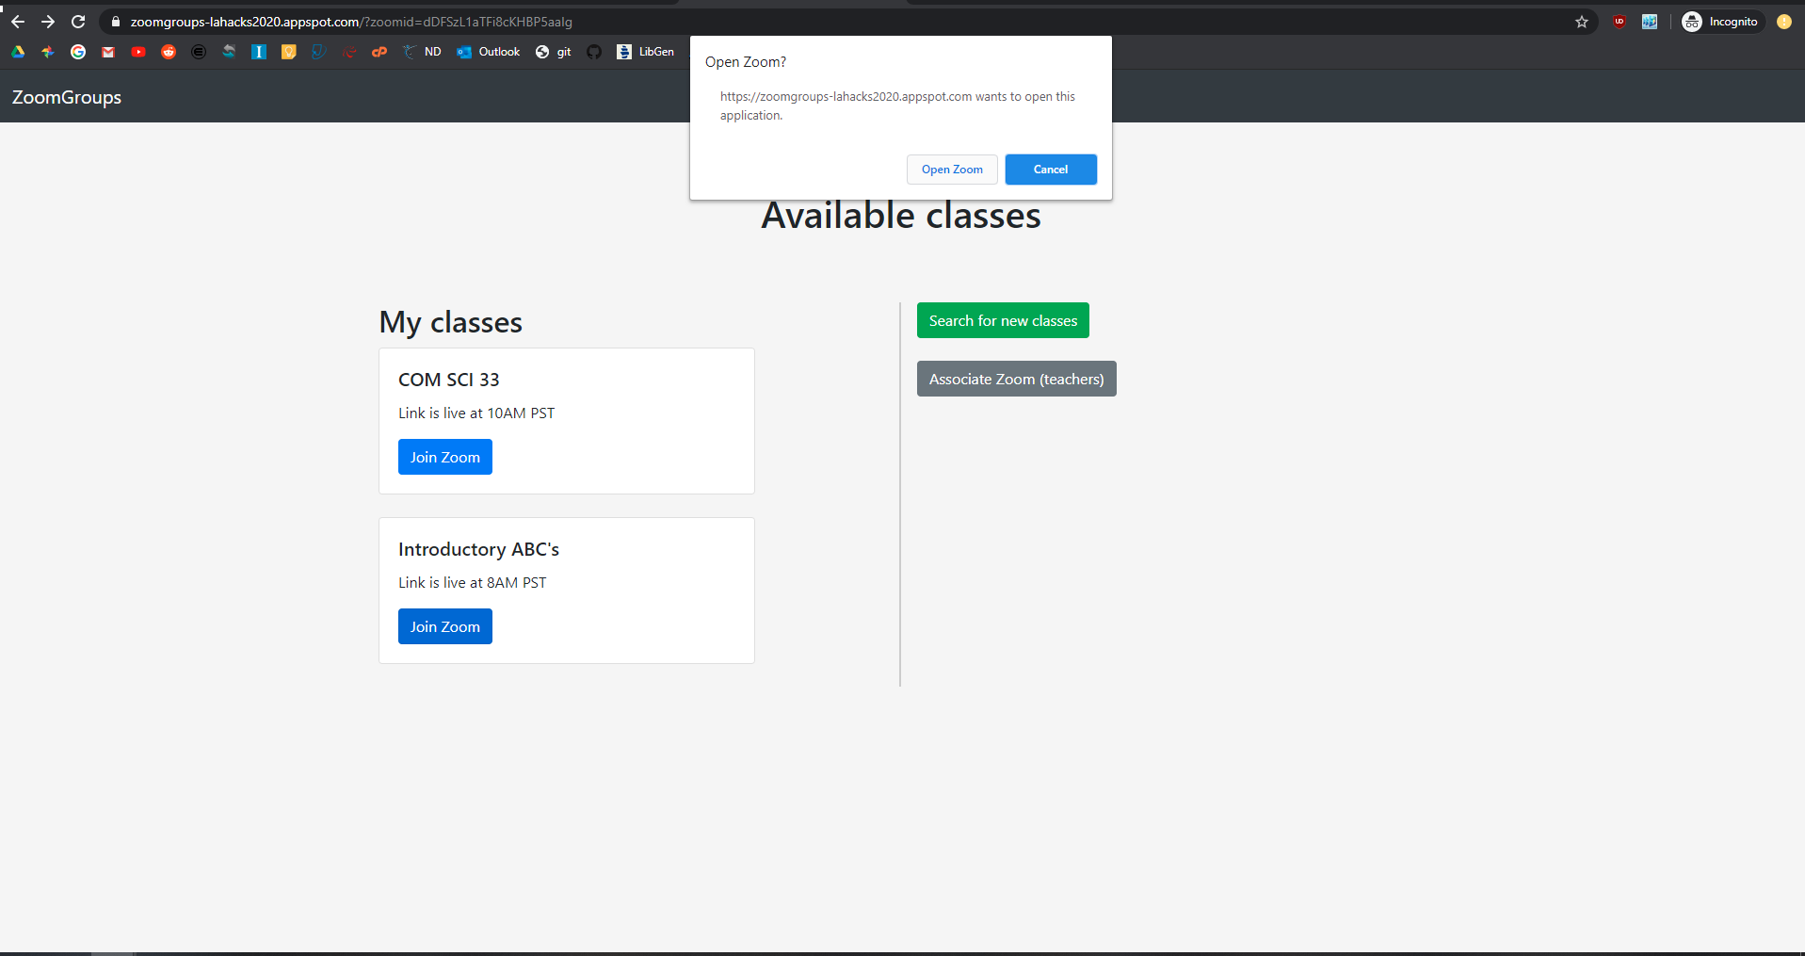Screen dimensions: 1805x956
Task: Open the yellow Chrome update alert icon
Action: click(1784, 22)
